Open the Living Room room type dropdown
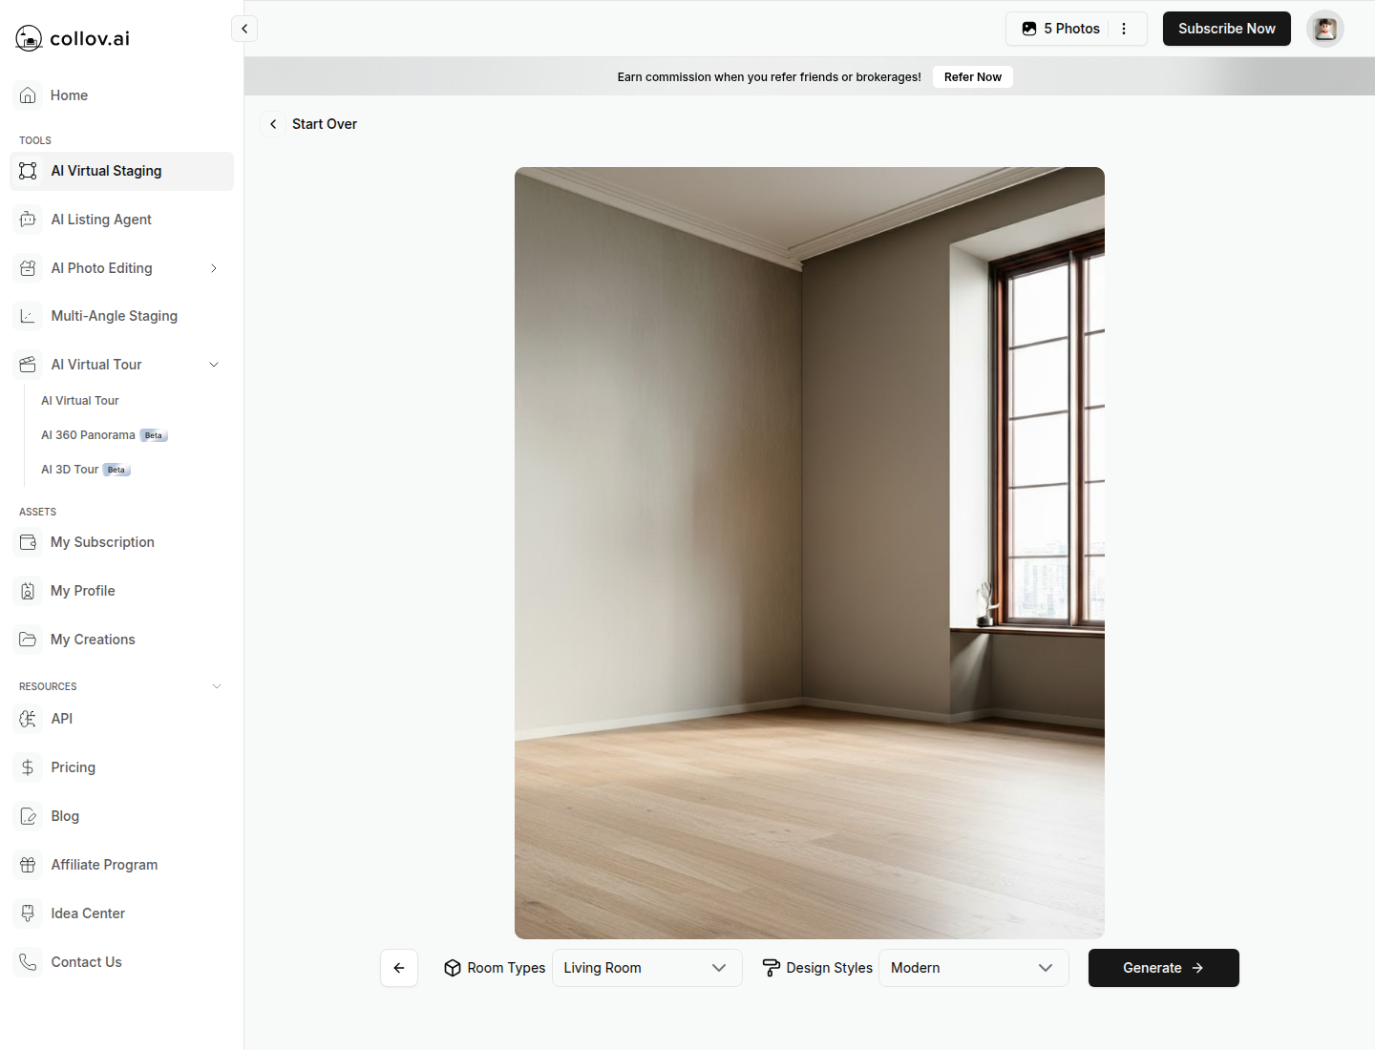 pyautogui.click(x=647, y=968)
